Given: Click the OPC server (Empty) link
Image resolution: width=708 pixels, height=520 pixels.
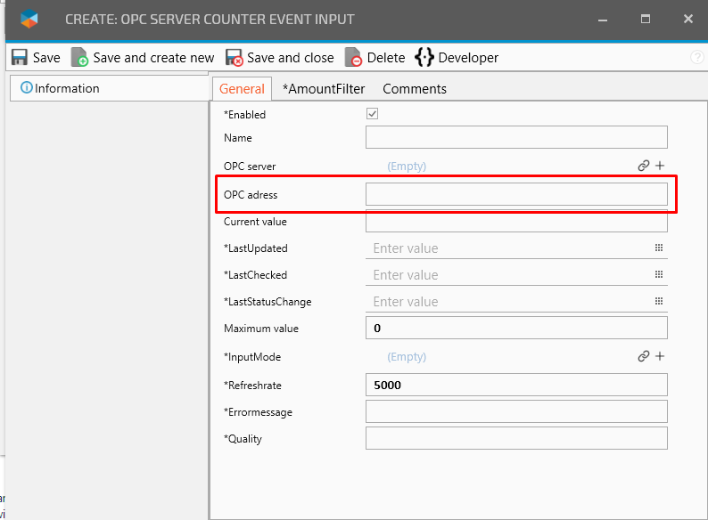Looking at the screenshot, I should coord(407,167).
